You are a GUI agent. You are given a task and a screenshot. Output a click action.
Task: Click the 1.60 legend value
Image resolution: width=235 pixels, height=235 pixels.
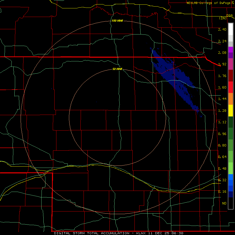222,87
